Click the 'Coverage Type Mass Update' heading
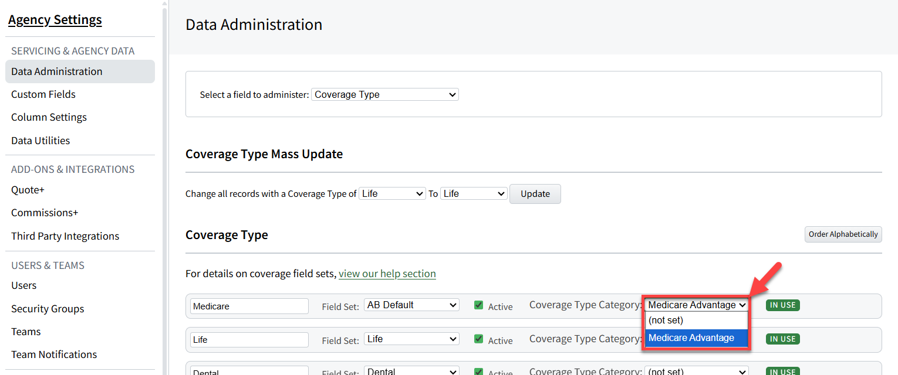This screenshot has width=898, height=375. 264,154
